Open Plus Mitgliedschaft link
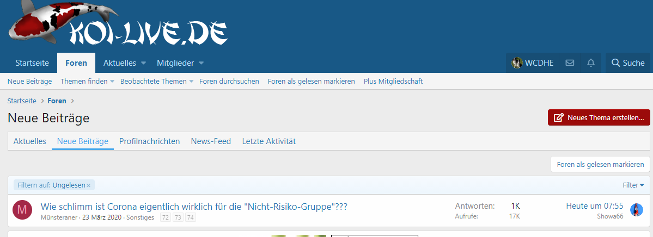 coord(393,82)
